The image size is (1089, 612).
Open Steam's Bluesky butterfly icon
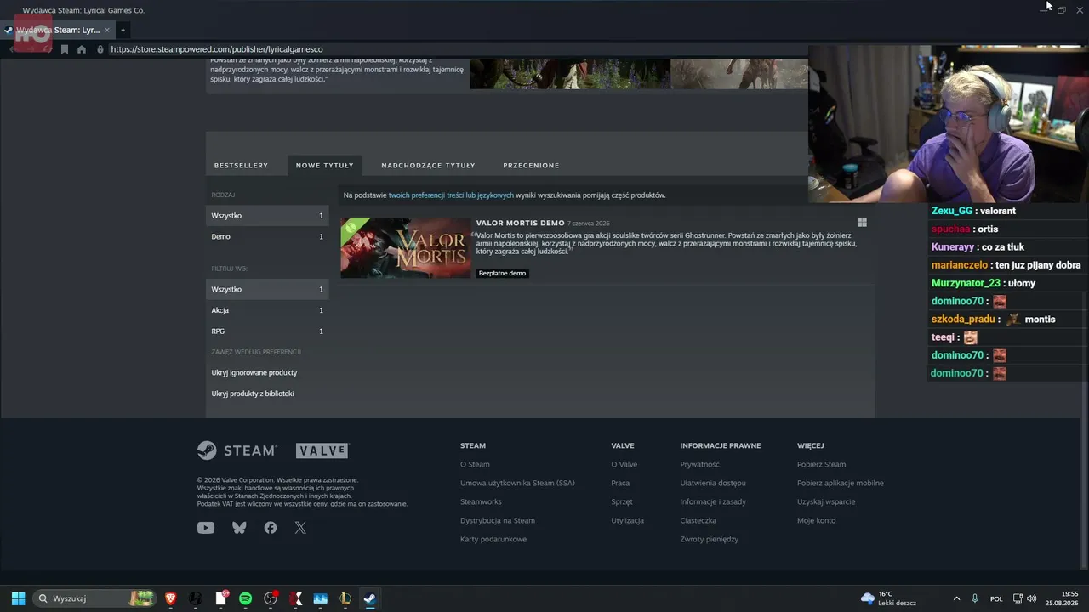tap(239, 528)
